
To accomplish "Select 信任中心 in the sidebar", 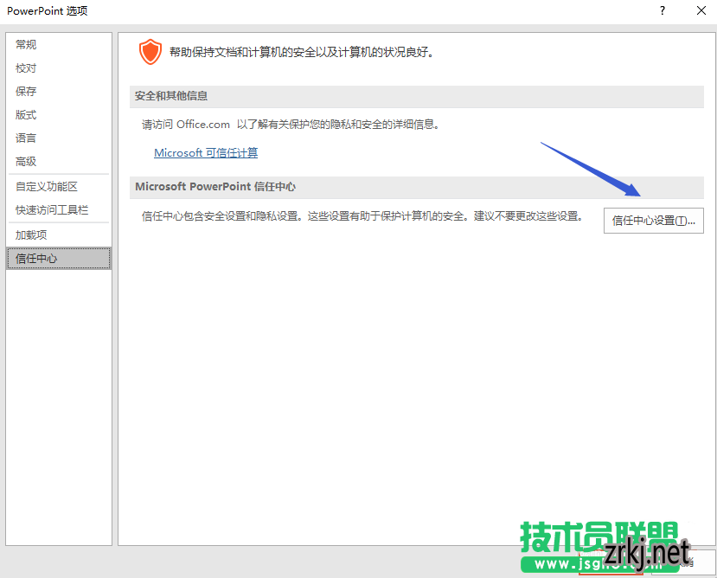I will [x=59, y=259].
